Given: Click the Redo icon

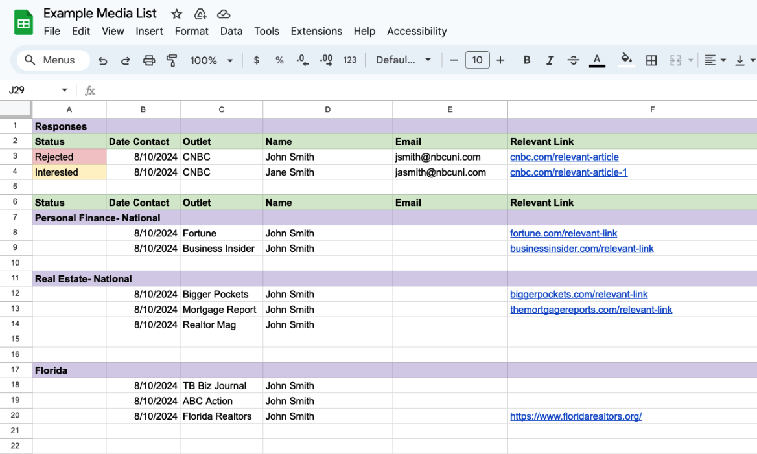Looking at the screenshot, I should click(x=125, y=60).
